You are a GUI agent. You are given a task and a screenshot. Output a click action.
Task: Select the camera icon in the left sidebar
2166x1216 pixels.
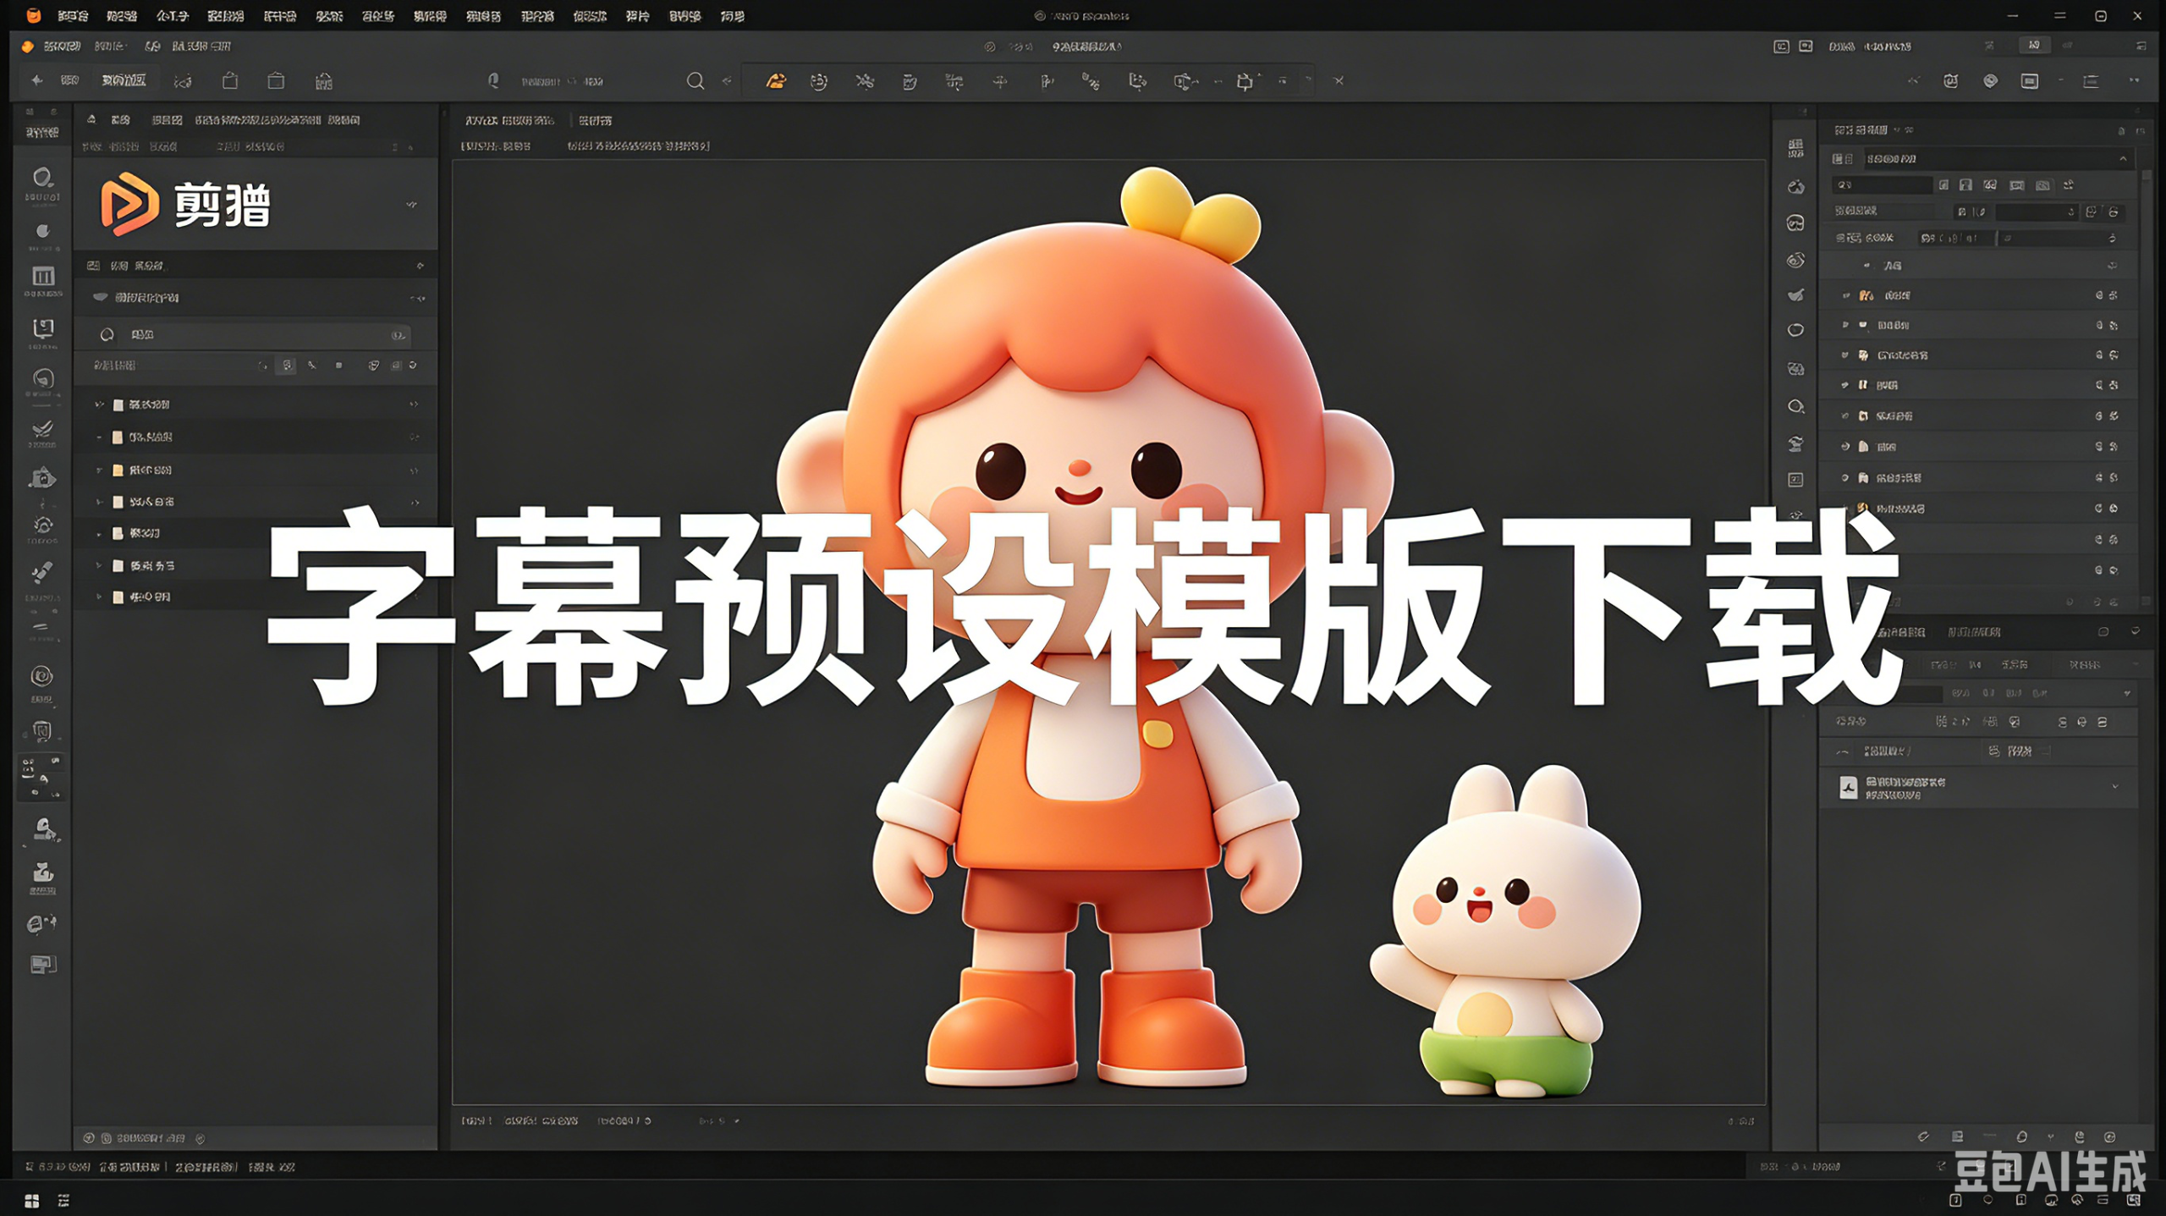(42, 478)
